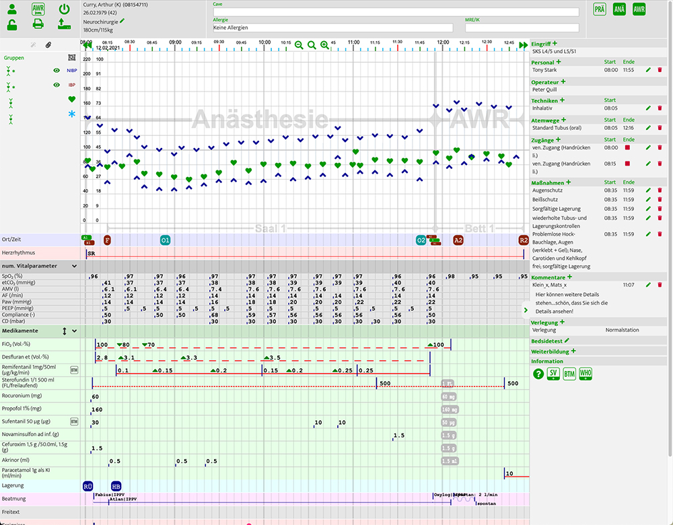The height and width of the screenshot is (525, 673).
Task: Delete the Tony Stark personnel entry
Action: [x=660, y=70]
